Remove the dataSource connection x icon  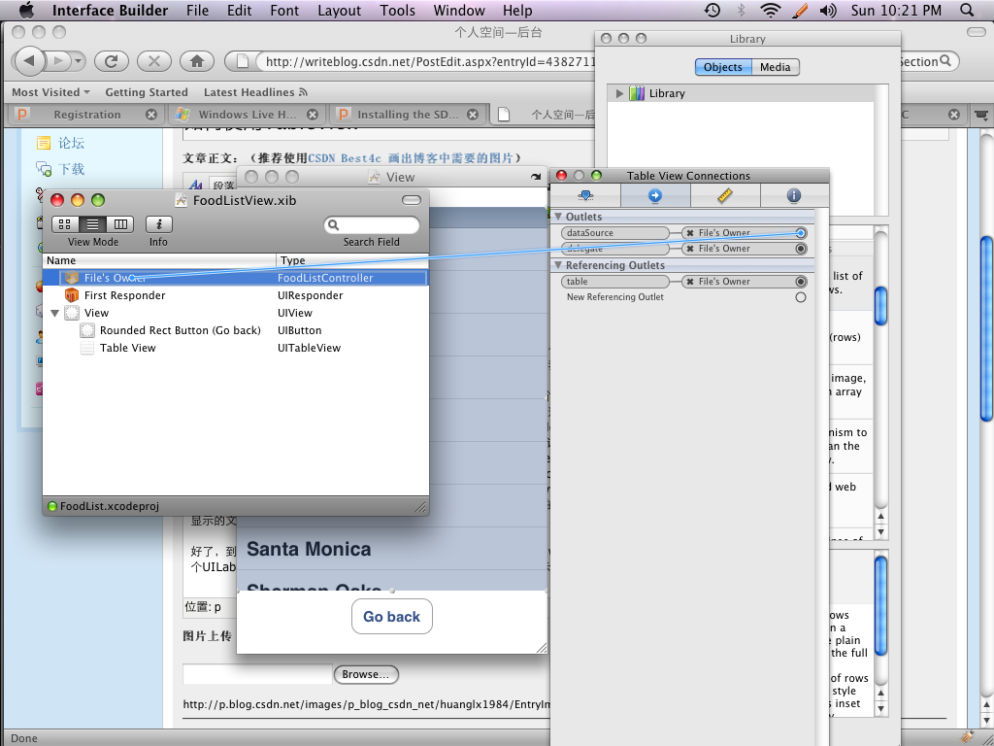pyautogui.click(x=690, y=233)
